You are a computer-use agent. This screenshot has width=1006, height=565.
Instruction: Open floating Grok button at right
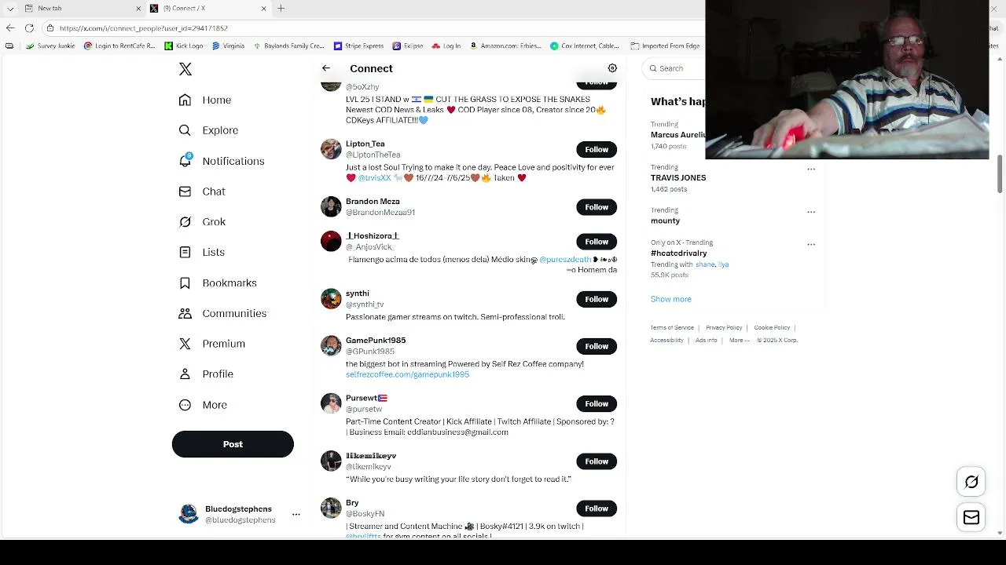tap(971, 482)
